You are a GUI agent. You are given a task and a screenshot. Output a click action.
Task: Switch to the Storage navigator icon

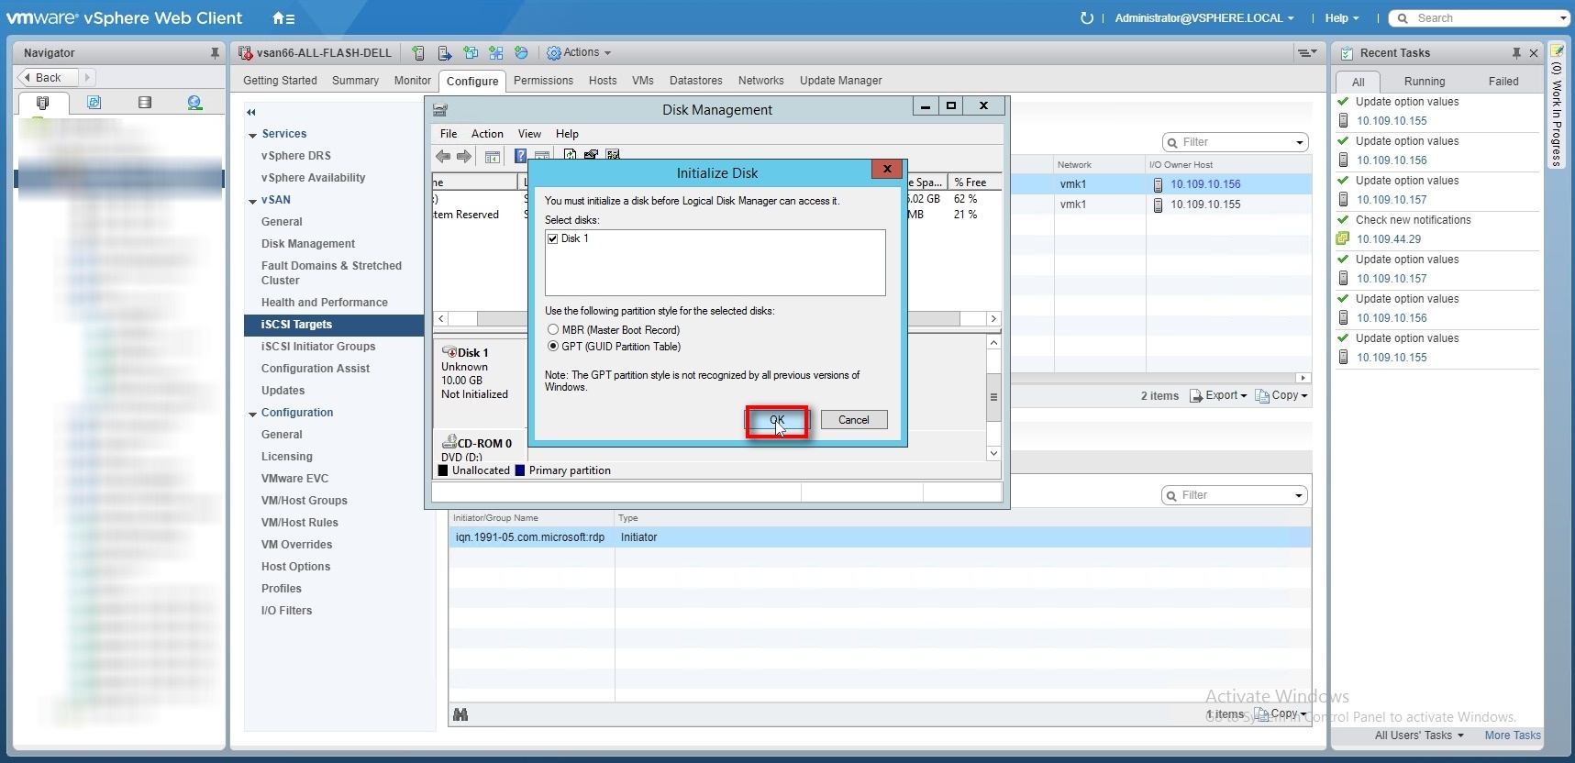click(145, 103)
